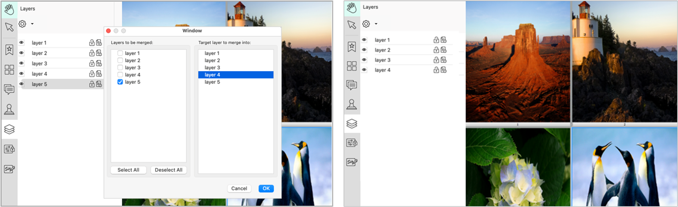This screenshot has width=678, height=207.
Task: Hide layer 2 via eye icon, left screenshot
Action: click(21, 53)
